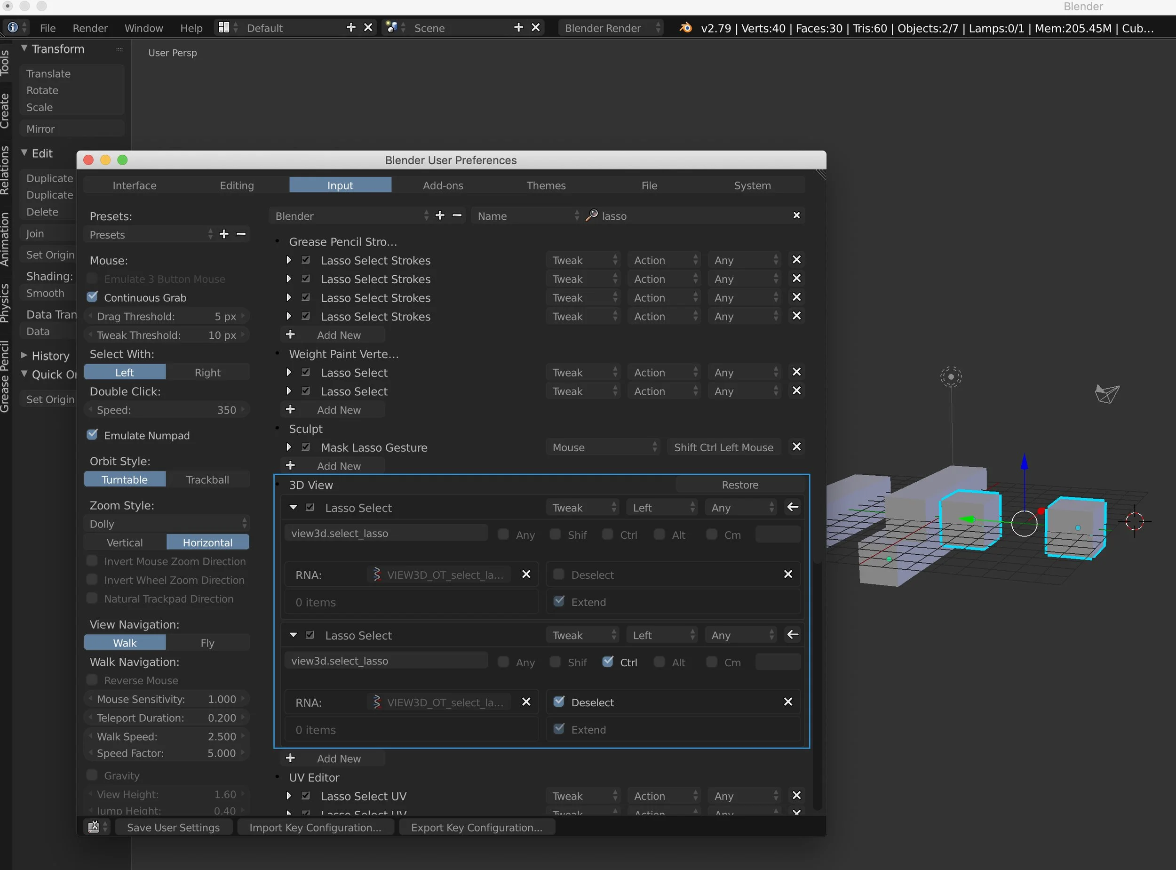
Task: Add a new input preset
Action: pos(224,234)
